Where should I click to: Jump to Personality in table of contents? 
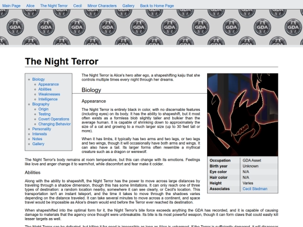42,129
